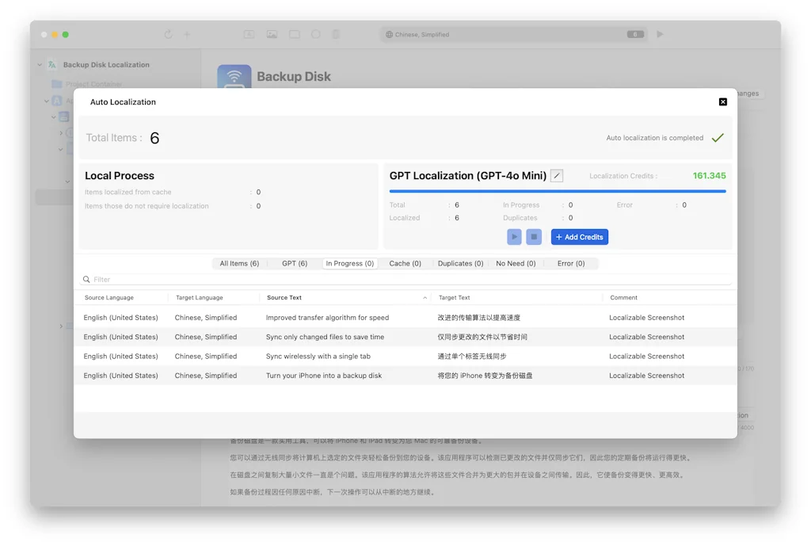Start GPT localization with the blue play button

514,236
